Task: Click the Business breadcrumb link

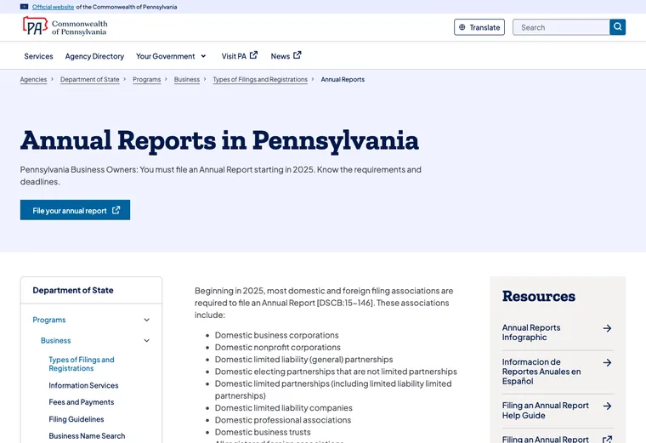Action: tap(187, 80)
